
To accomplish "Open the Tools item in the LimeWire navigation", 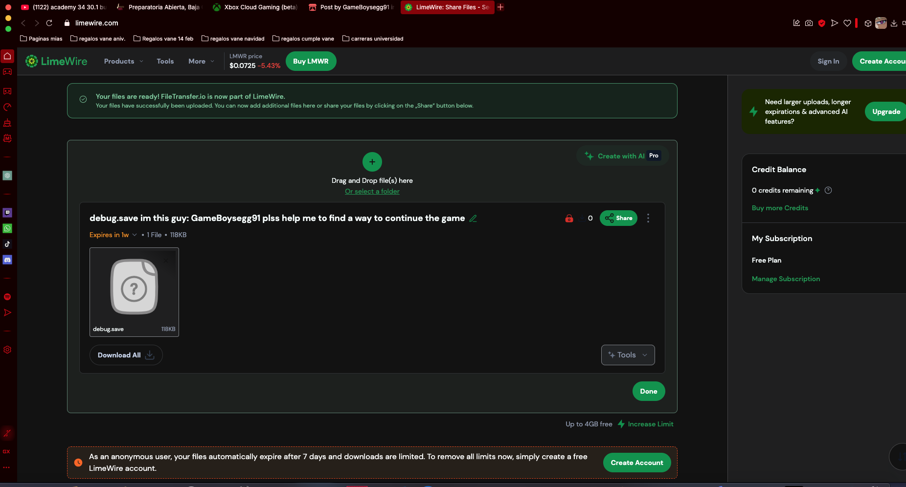I will pos(165,61).
